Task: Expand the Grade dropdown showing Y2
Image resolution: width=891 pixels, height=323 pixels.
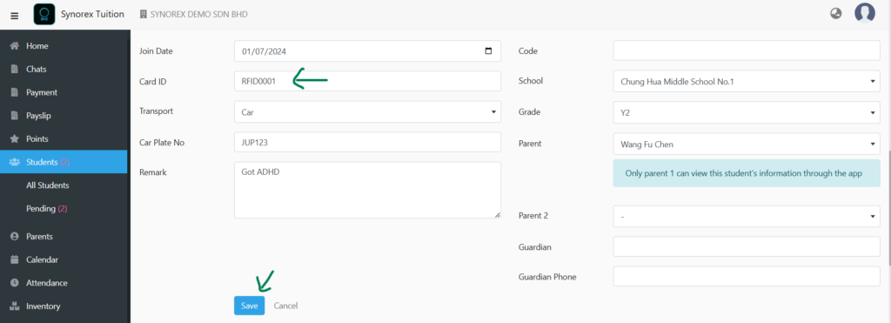Action: 746,112
